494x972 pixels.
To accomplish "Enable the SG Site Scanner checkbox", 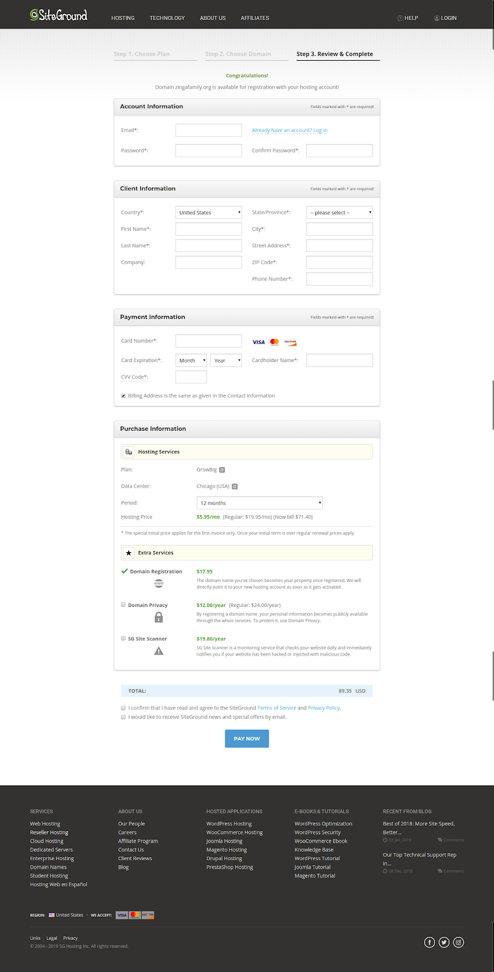I will coord(123,638).
